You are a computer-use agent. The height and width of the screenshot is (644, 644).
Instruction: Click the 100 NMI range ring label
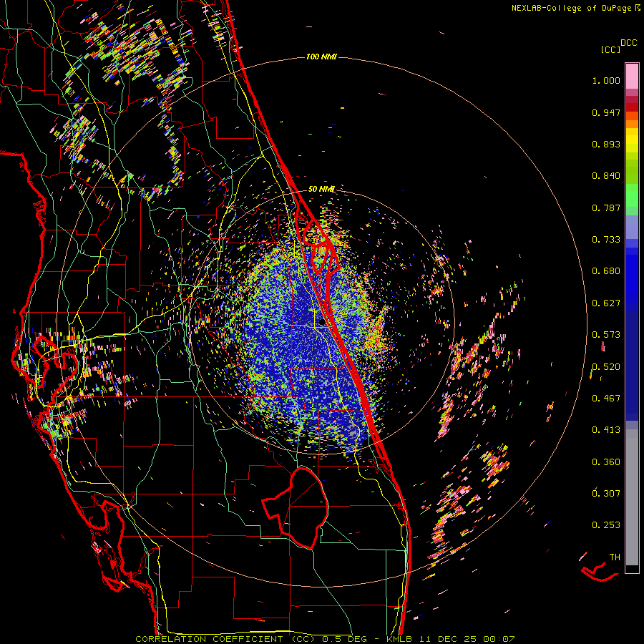click(321, 57)
